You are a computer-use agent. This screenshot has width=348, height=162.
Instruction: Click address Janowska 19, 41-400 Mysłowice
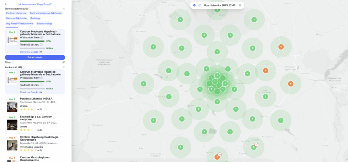[39, 143]
